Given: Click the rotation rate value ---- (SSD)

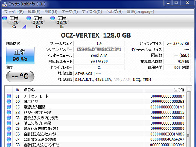Looking at the screenshot, I should pyautogui.click(x=177, y=56).
